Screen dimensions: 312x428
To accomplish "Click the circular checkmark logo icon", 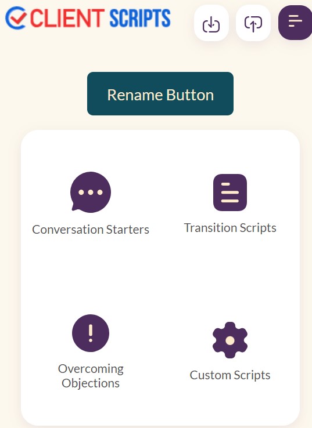I will click(16, 18).
